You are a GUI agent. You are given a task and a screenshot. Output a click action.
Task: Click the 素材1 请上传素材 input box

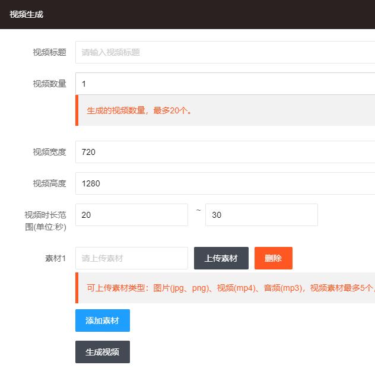[132, 258]
